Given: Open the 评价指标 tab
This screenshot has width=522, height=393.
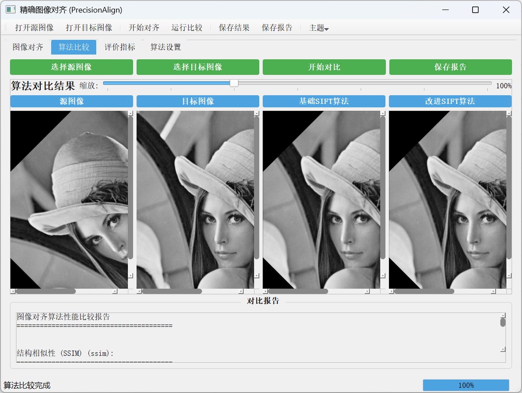Looking at the screenshot, I should pyautogui.click(x=120, y=47).
